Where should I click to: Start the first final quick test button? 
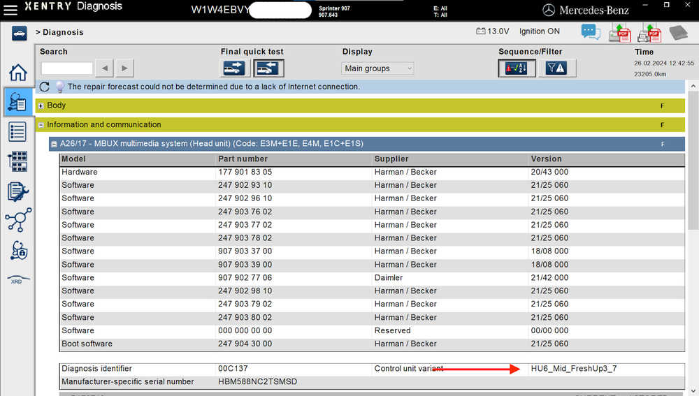click(234, 68)
